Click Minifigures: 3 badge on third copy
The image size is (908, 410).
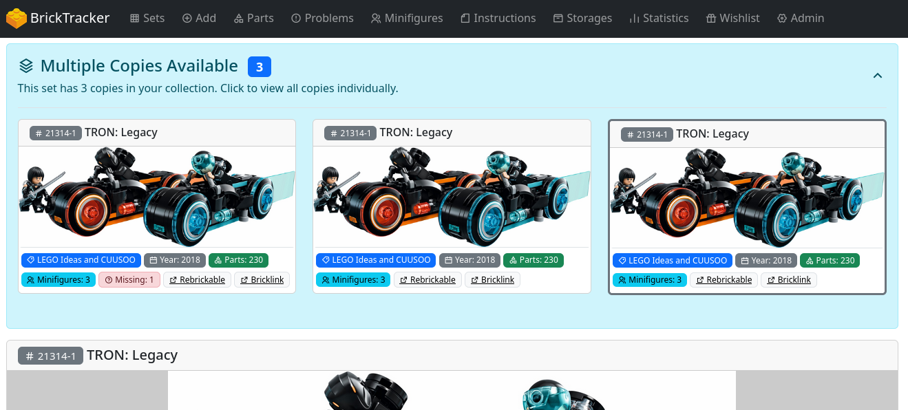(649, 280)
